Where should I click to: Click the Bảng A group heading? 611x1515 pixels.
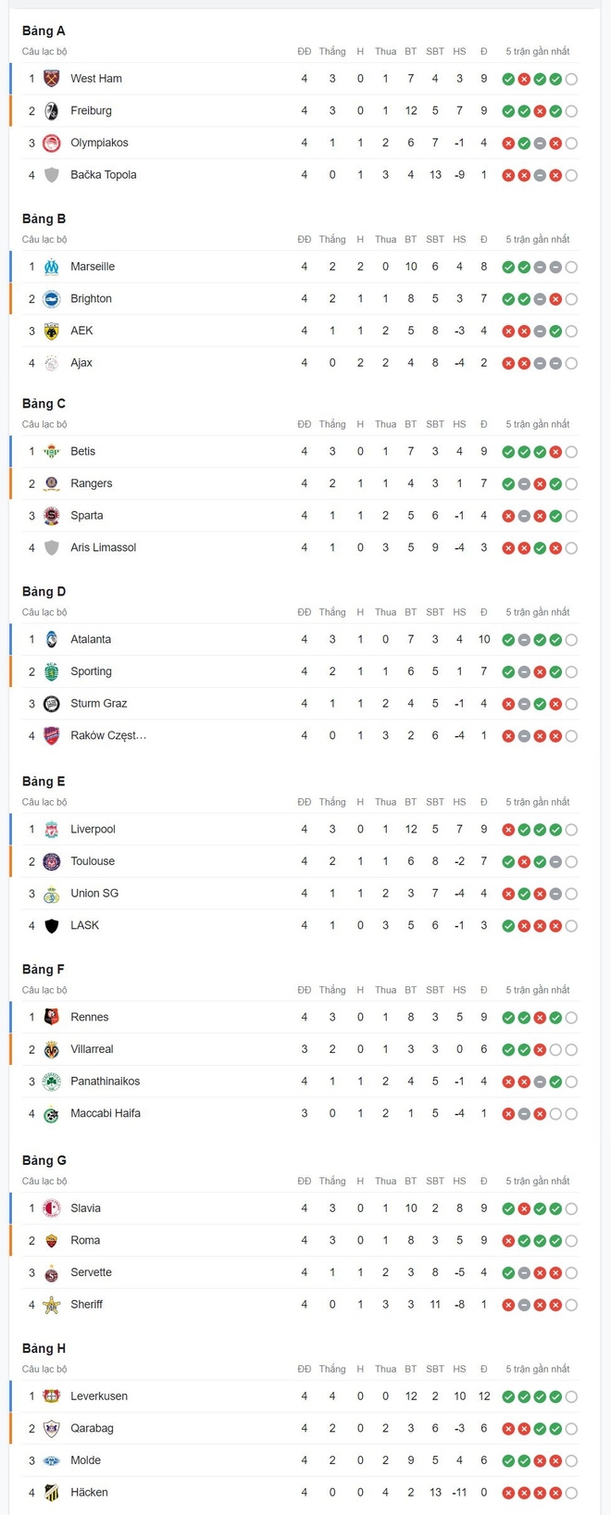coord(44,31)
